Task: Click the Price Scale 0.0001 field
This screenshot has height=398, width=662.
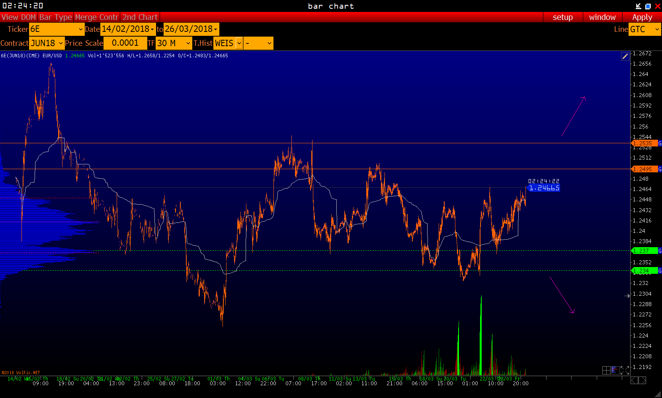Action: click(x=125, y=43)
